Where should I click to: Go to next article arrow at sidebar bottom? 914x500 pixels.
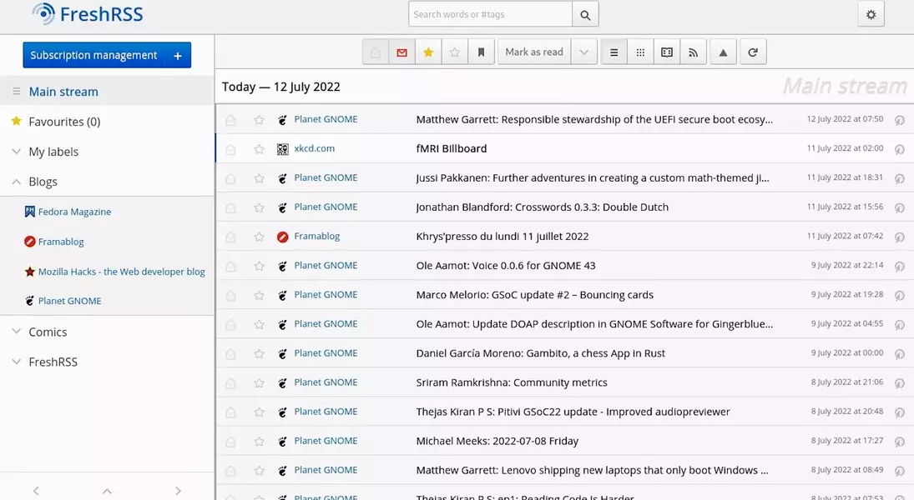[x=178, y=491]
